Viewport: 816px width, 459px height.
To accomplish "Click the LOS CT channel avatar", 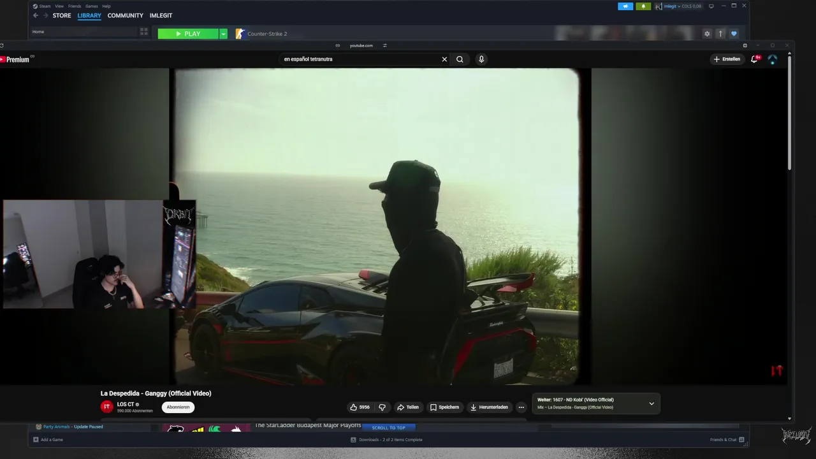I will pyautogui.click(x=107, y=407).
